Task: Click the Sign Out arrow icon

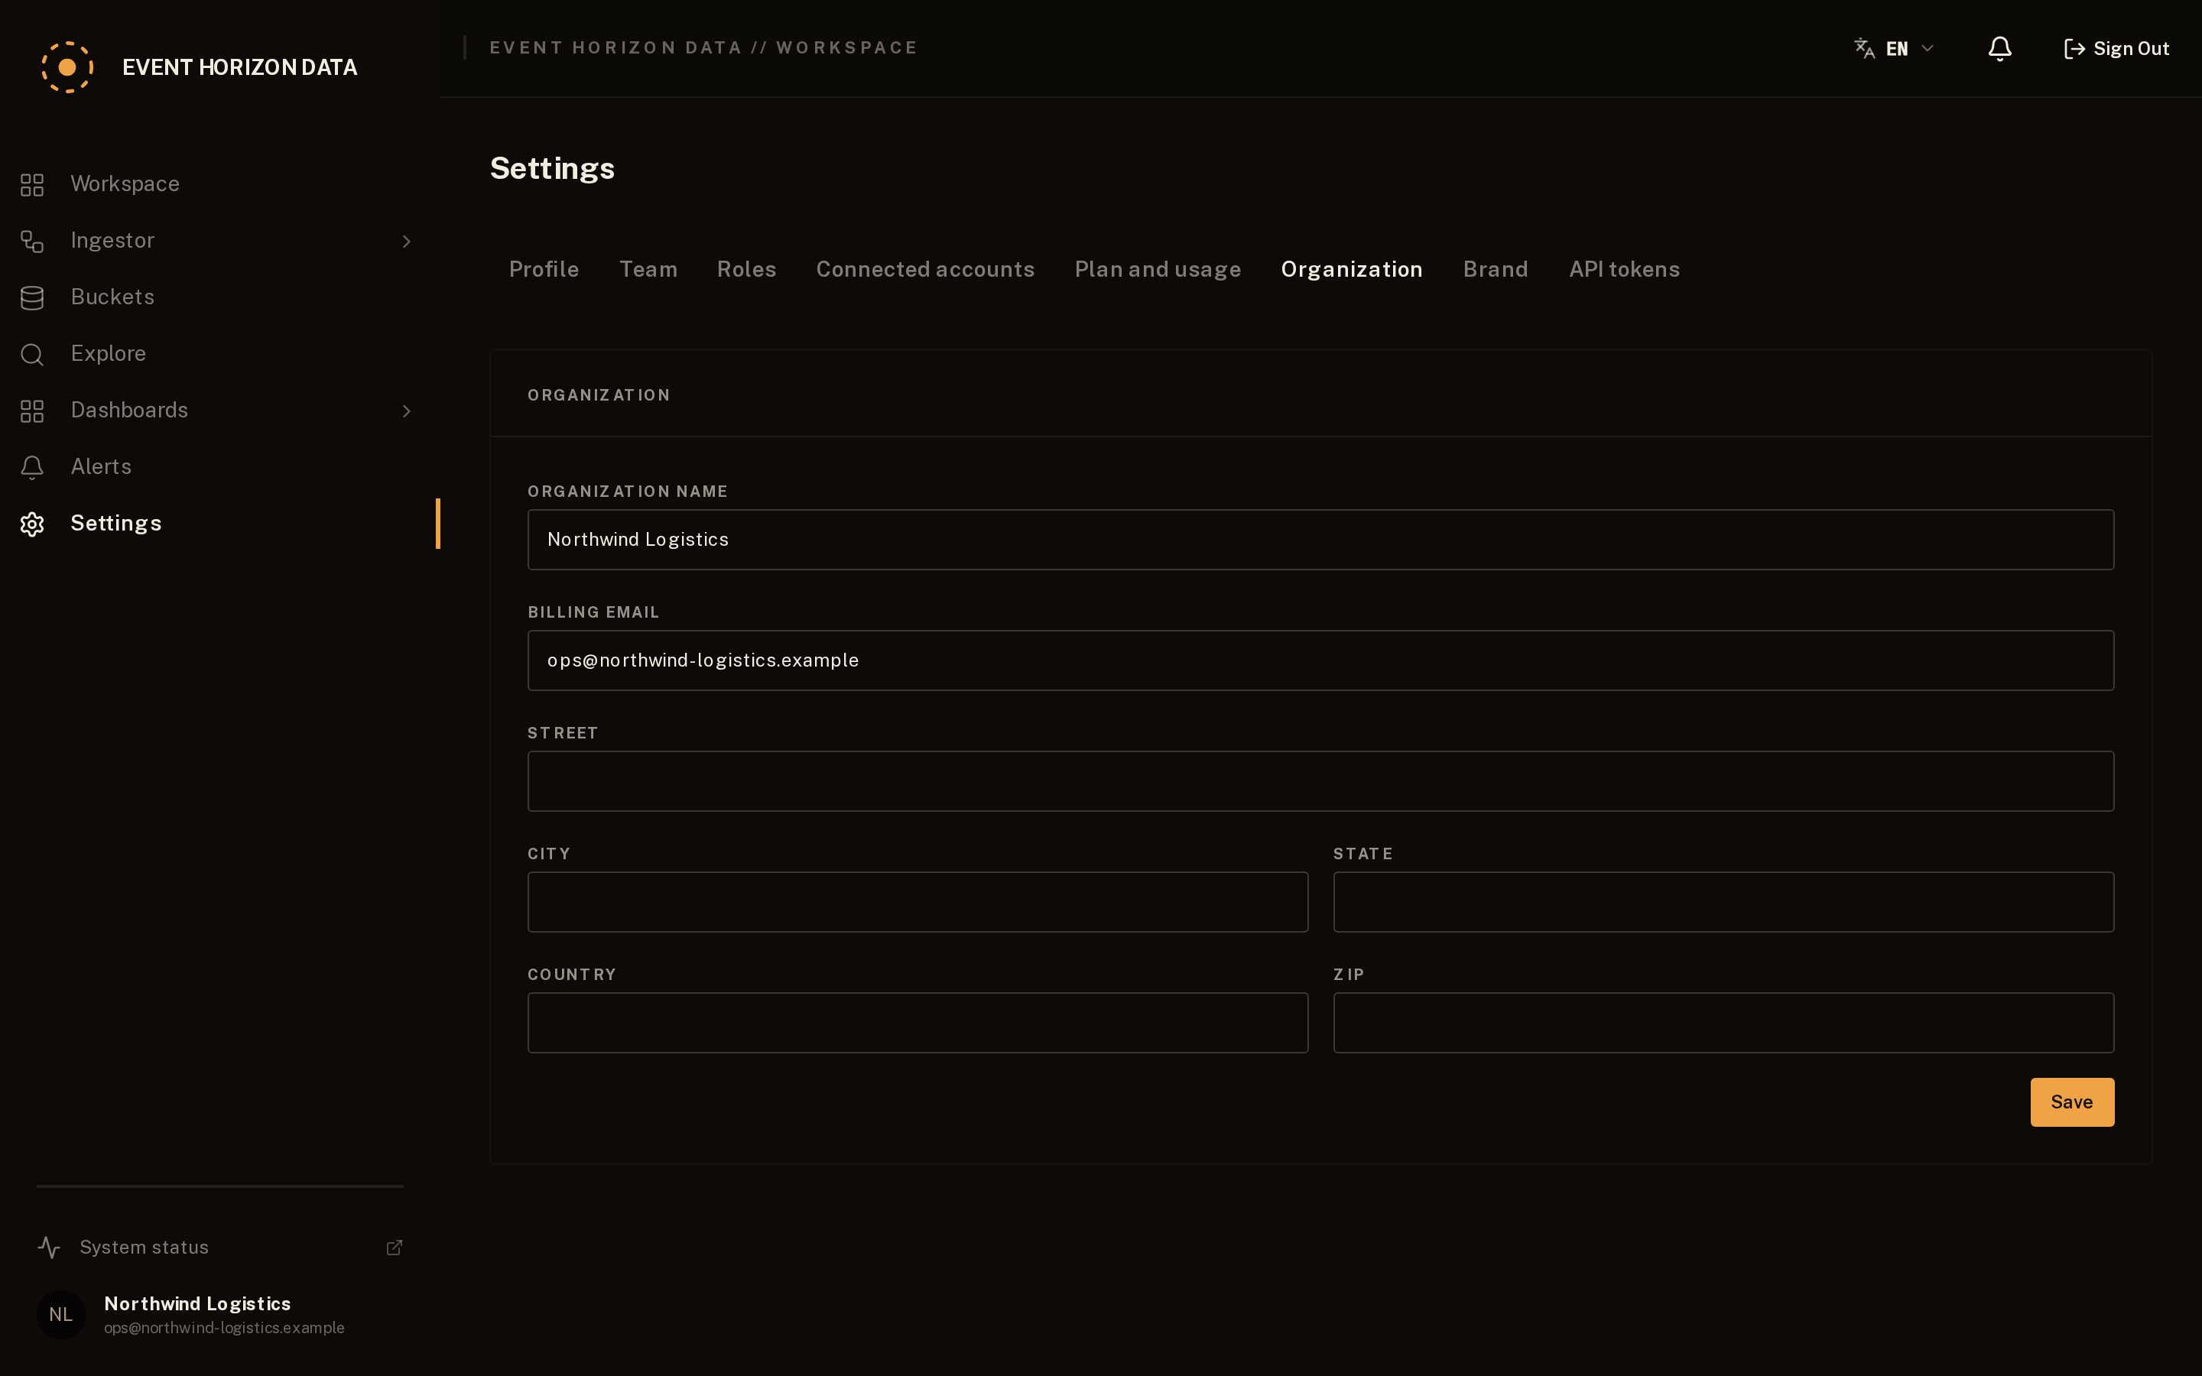Action: tap(2074, 49)
